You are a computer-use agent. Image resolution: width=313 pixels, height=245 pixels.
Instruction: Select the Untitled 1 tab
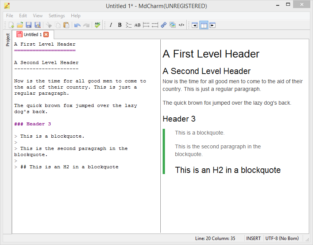click(x=32, y=35)
